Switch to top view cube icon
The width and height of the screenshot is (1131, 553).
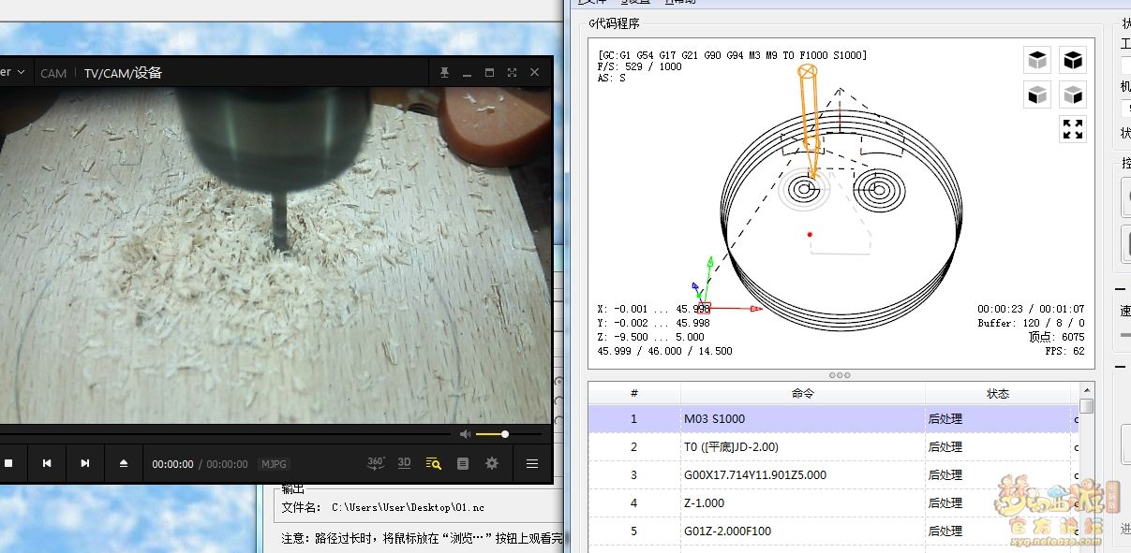click(1037, 61)
